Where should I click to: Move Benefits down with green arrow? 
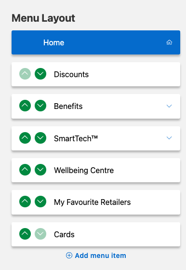pyautogui.click(x=40, y=106)
